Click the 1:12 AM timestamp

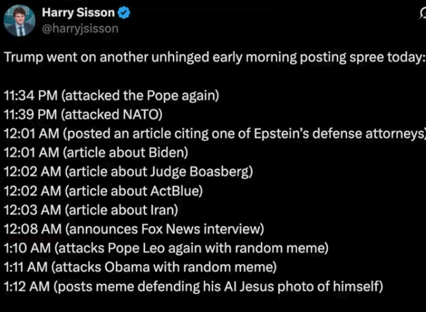click(24, 287)
